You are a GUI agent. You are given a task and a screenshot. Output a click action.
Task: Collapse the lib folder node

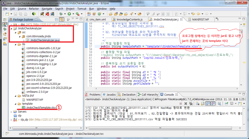[15, 44]
